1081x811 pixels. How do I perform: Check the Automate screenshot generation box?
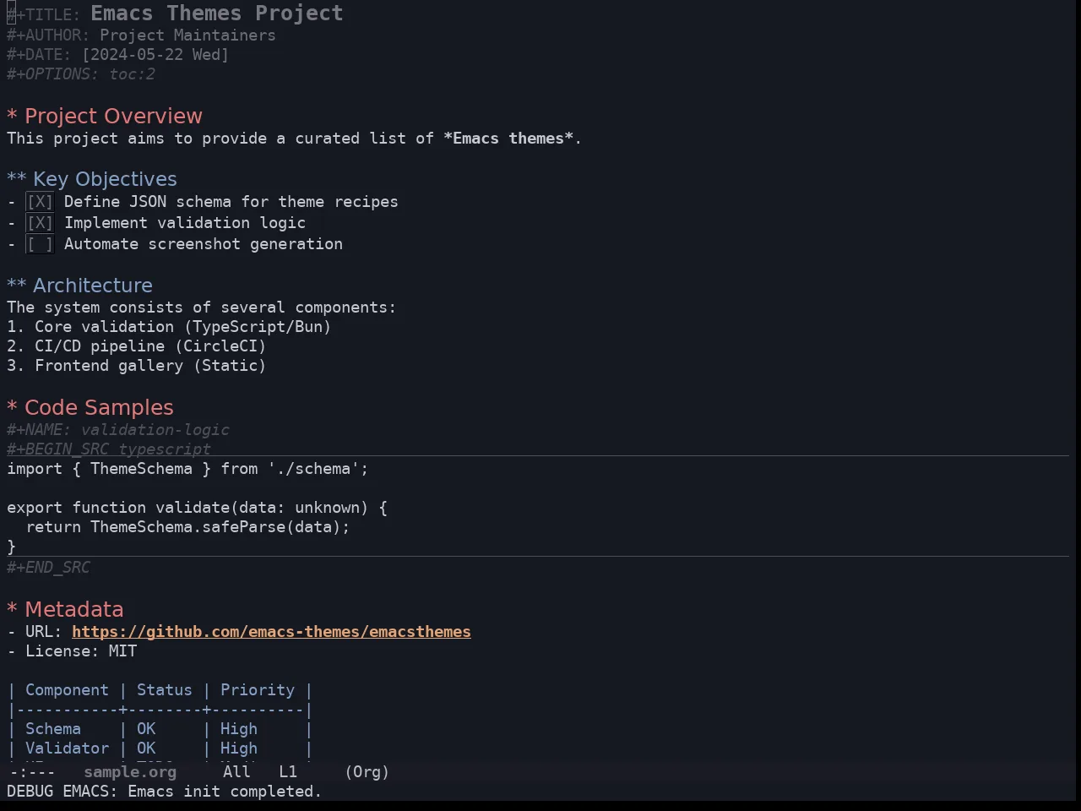pos(40,244)
